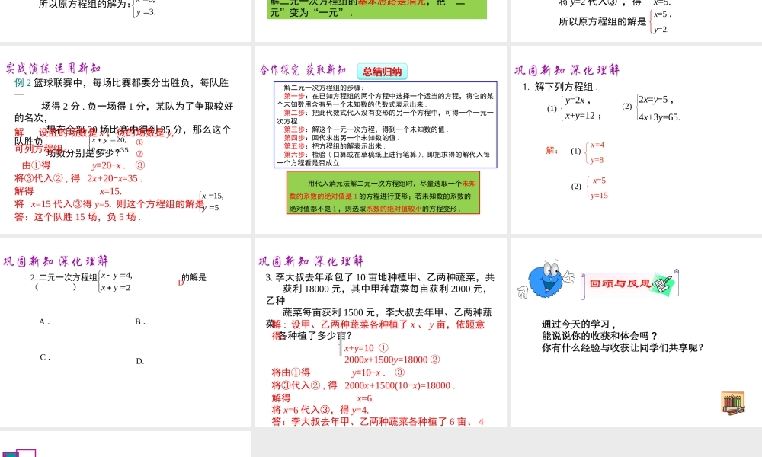Click the line 将③代入②，得 2000x+1500(10−x)=18000

tap(363, 385)
